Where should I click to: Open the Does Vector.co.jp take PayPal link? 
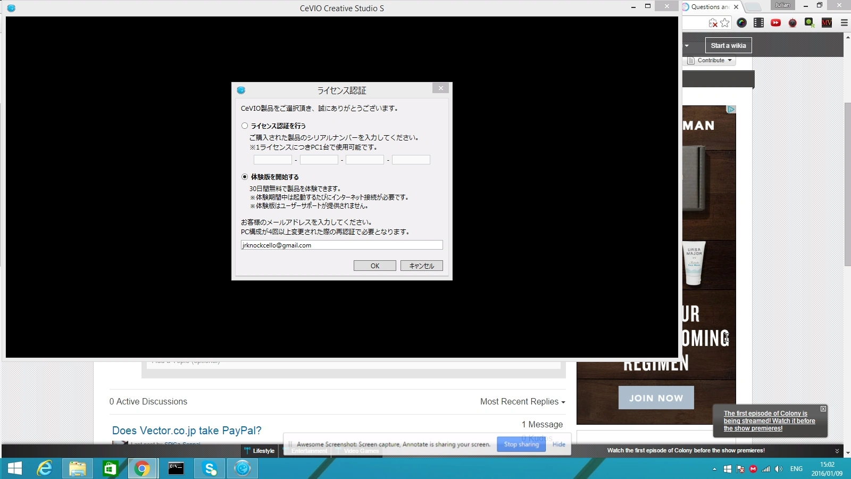[x=187, y=431]
